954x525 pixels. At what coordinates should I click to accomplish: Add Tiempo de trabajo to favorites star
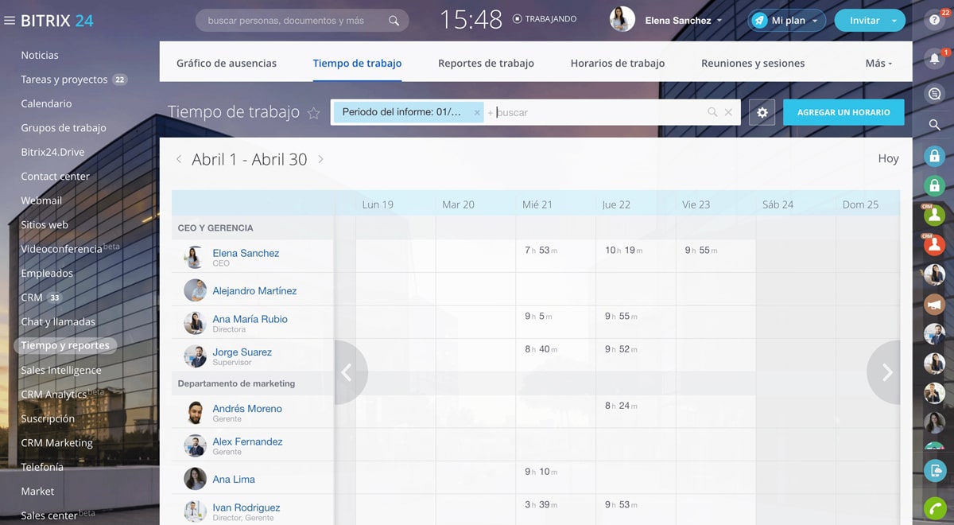pos(313,113)
